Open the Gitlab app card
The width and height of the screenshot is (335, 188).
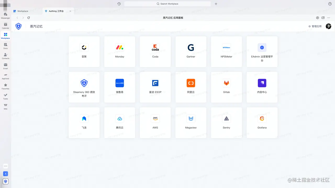tap(226, 87)
